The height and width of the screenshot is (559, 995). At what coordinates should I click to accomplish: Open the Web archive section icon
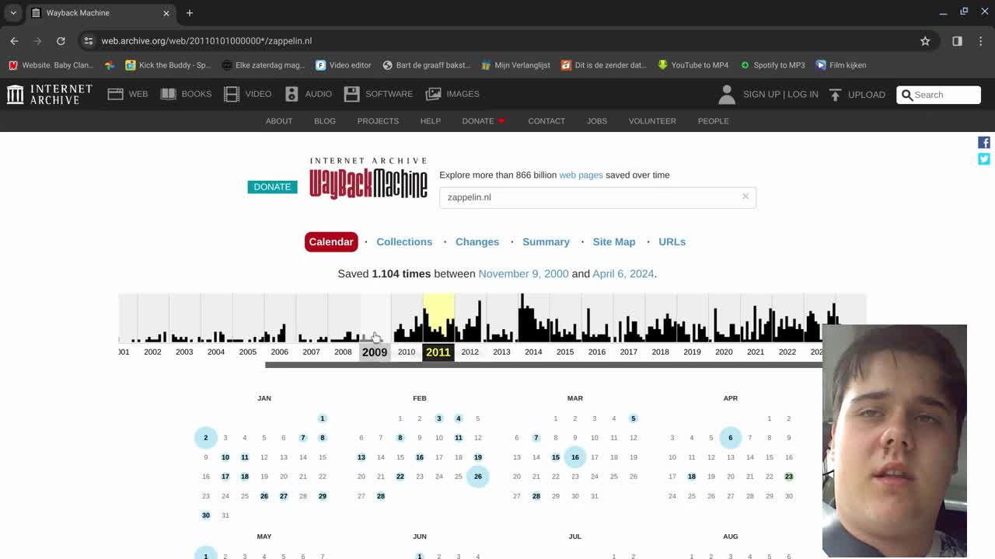(x=116, y=93)
